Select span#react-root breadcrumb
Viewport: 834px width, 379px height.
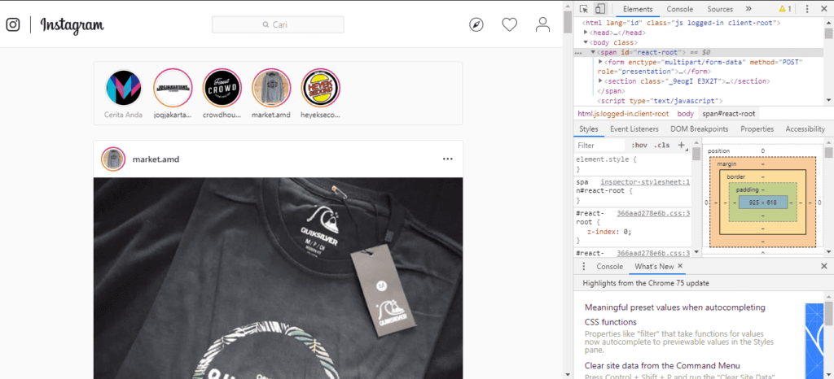pos(729,114)
